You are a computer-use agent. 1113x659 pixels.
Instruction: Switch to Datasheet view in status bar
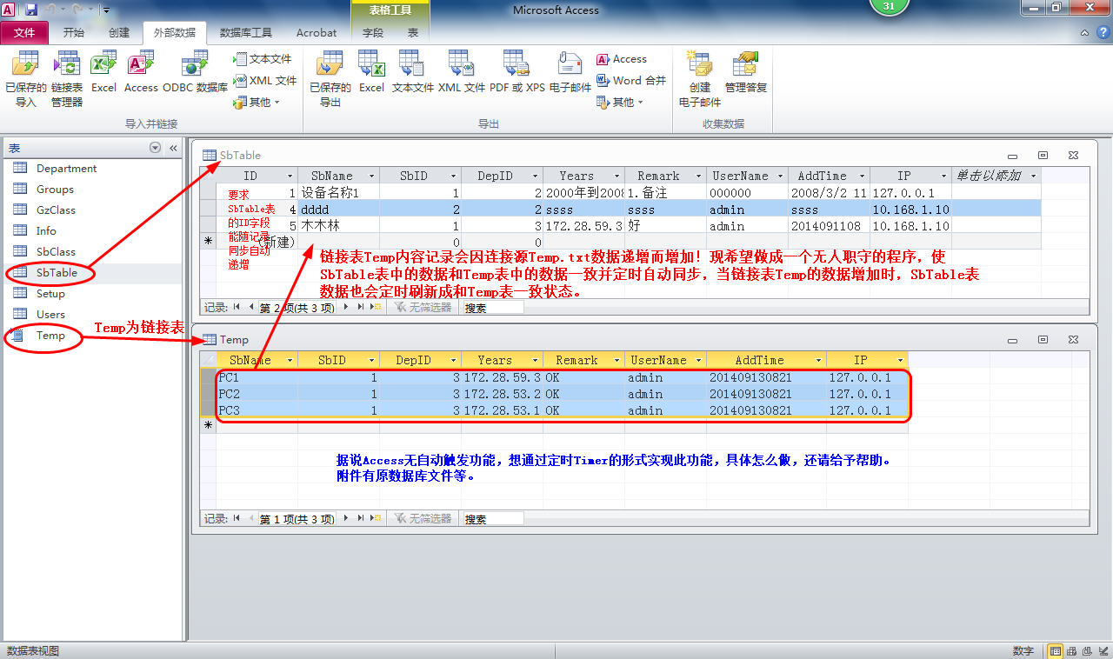point(1056,650)
